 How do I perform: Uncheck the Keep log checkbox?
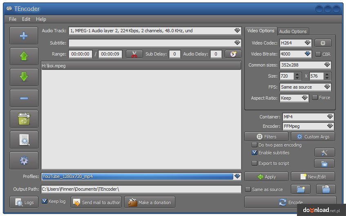[45, 201]
